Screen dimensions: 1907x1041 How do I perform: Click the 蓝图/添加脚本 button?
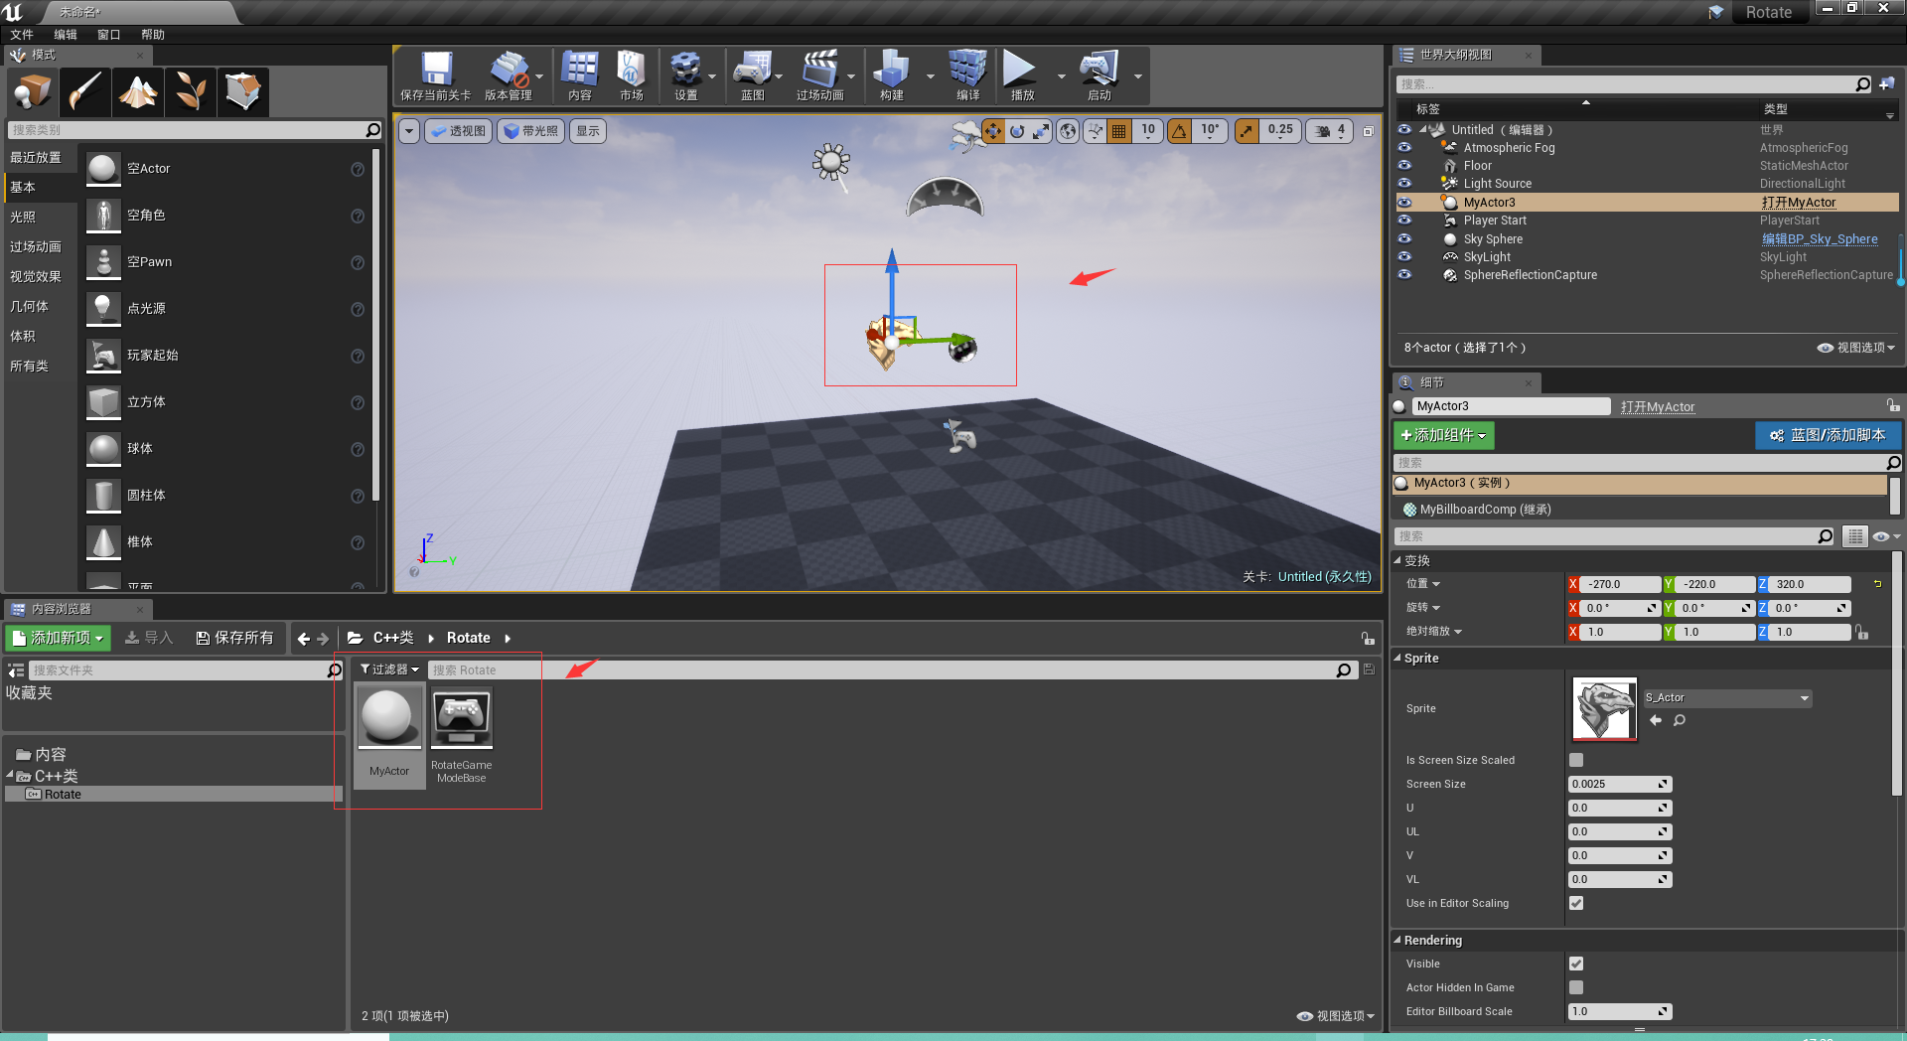(1828, 435)
